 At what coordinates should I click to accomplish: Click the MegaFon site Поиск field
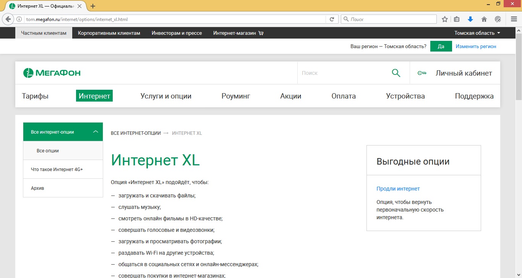[342, 73]
